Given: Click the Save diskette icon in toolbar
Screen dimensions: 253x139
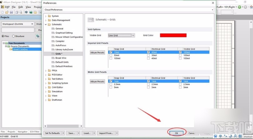Looking at the screenshot, I should [11, 12].
